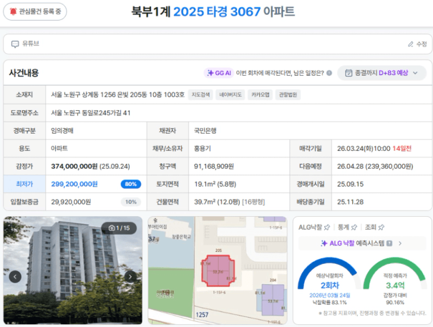This screenshot has height=327, width=433.
Task: Open the 네이버지도 link
Action: (231, 95)
